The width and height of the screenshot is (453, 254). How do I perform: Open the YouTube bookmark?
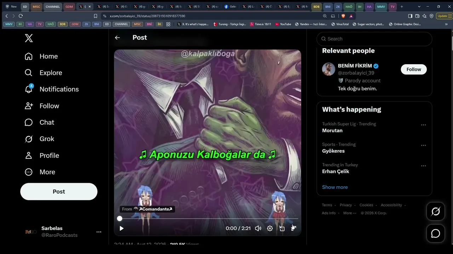283,24
